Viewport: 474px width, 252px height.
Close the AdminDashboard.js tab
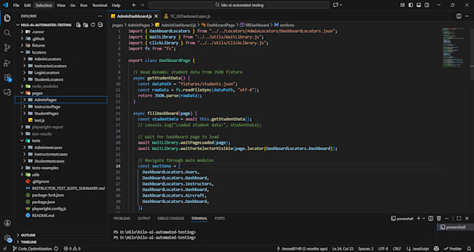[156, 16]
